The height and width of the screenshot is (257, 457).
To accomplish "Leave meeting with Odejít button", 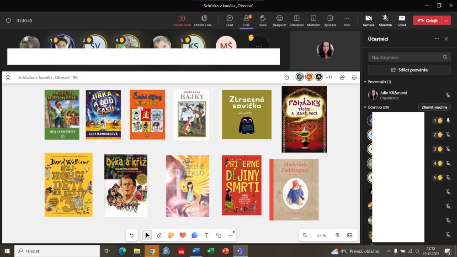I will tap(427, 21).
